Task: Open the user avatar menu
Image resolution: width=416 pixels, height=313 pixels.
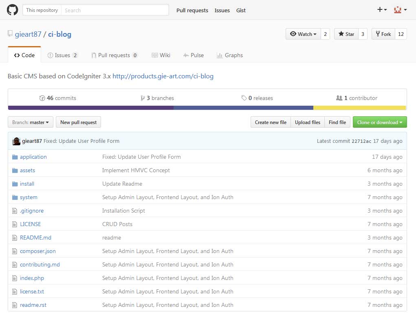Action: 400,10
